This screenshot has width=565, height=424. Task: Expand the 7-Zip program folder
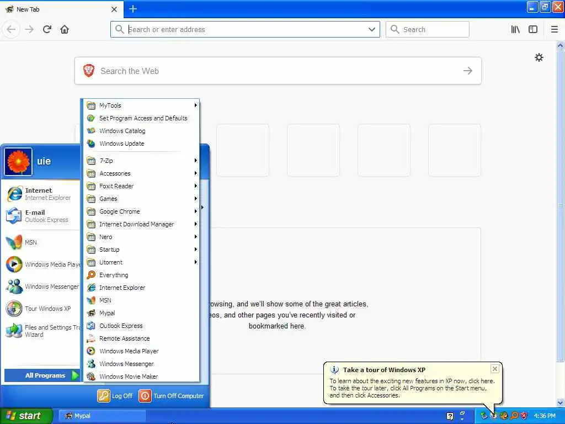(142, 161)
